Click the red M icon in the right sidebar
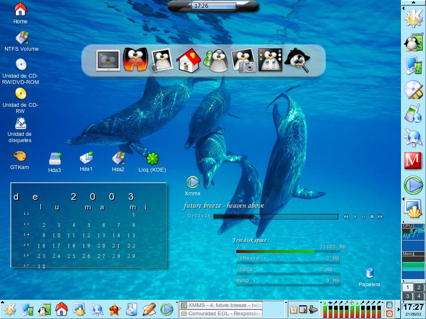 (413, 161)
